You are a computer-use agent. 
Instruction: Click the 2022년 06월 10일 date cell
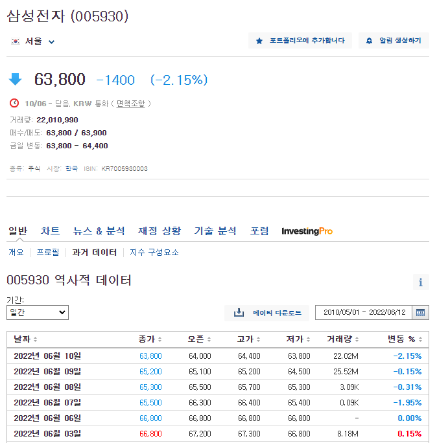[x=47, y=356]
